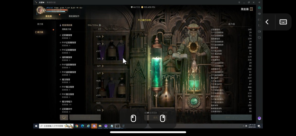Click the gold coin currency icon
Image resolution: width=296 pixels, height=136 pixels.
click(x=142, y=7)
